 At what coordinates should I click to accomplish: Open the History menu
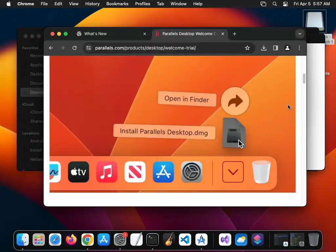coord(92,4)
